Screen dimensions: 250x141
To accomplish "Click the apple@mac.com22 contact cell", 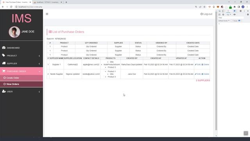I will [x=91, y=65].
